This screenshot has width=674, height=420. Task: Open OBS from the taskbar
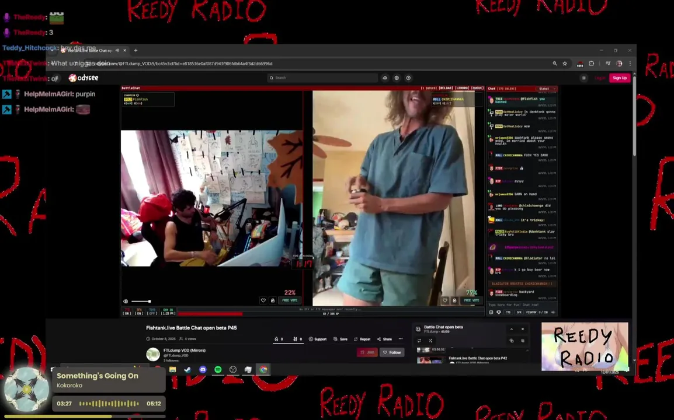tap(233, 369)
